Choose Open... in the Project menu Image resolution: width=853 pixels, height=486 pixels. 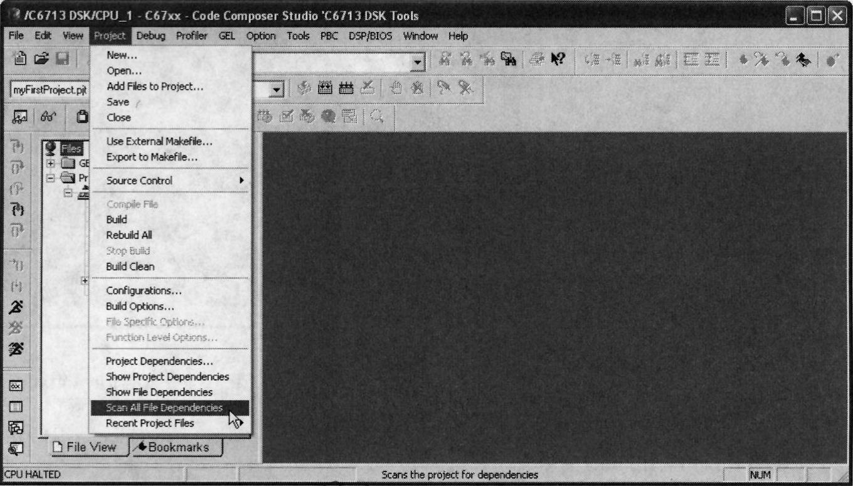170,71
